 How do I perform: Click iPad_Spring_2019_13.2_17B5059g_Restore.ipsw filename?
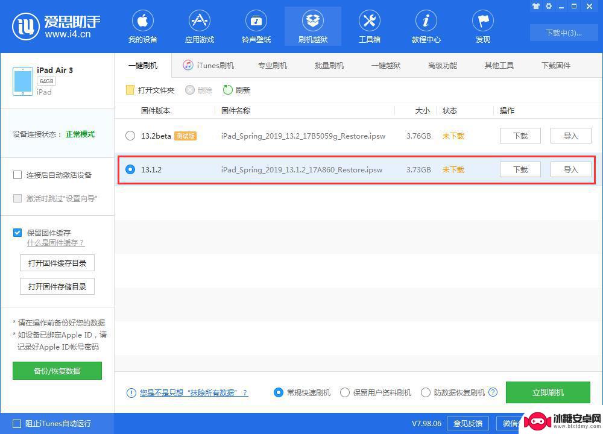tap(303, 136)
